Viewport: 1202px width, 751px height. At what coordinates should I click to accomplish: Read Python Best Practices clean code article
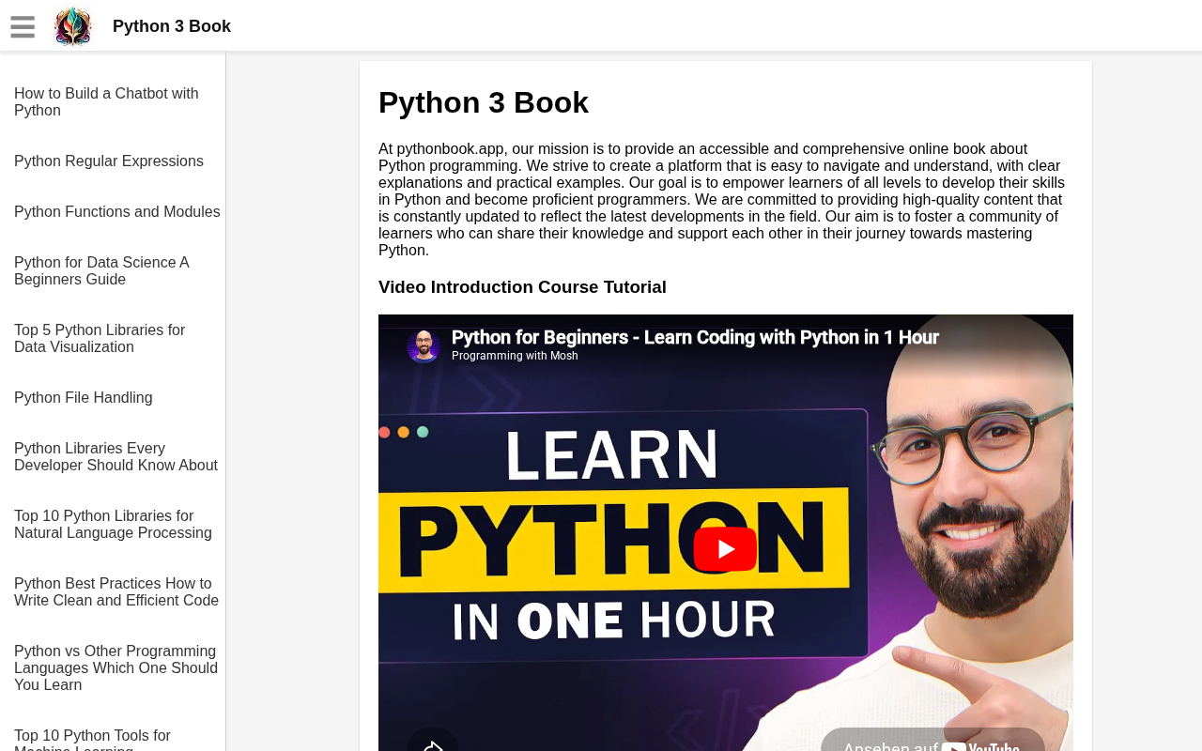116,592
